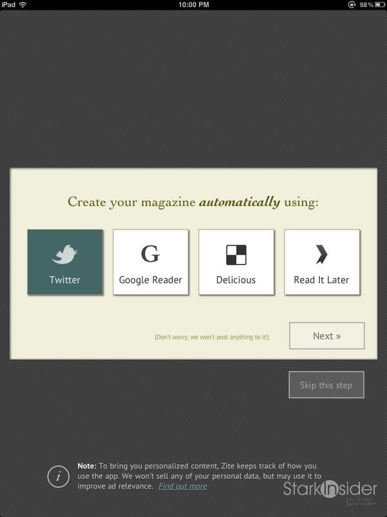
Task: Tap the Wi-Fi icon in the status bar
Action: click(23, 5)
